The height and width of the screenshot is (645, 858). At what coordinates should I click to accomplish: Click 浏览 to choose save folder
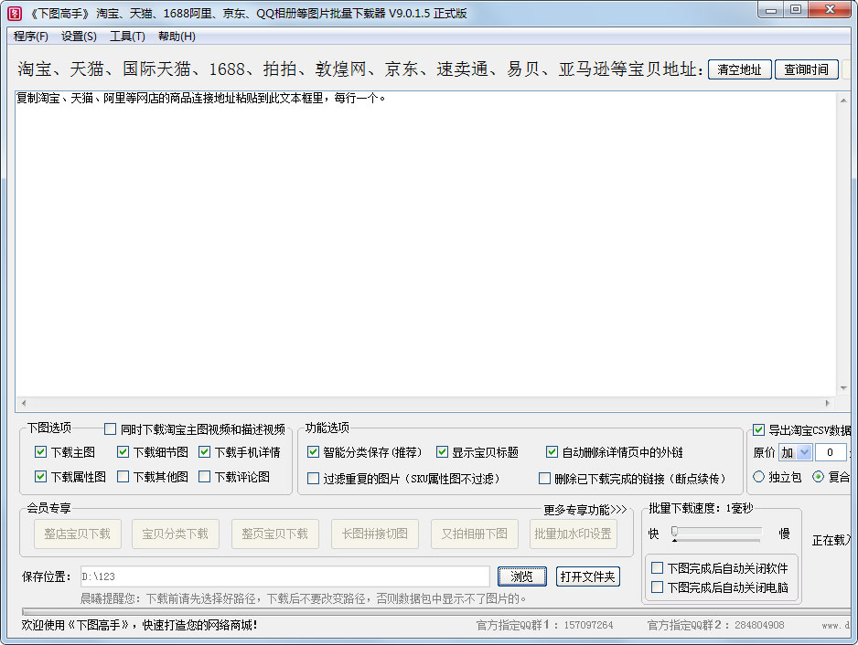point(522,576)
